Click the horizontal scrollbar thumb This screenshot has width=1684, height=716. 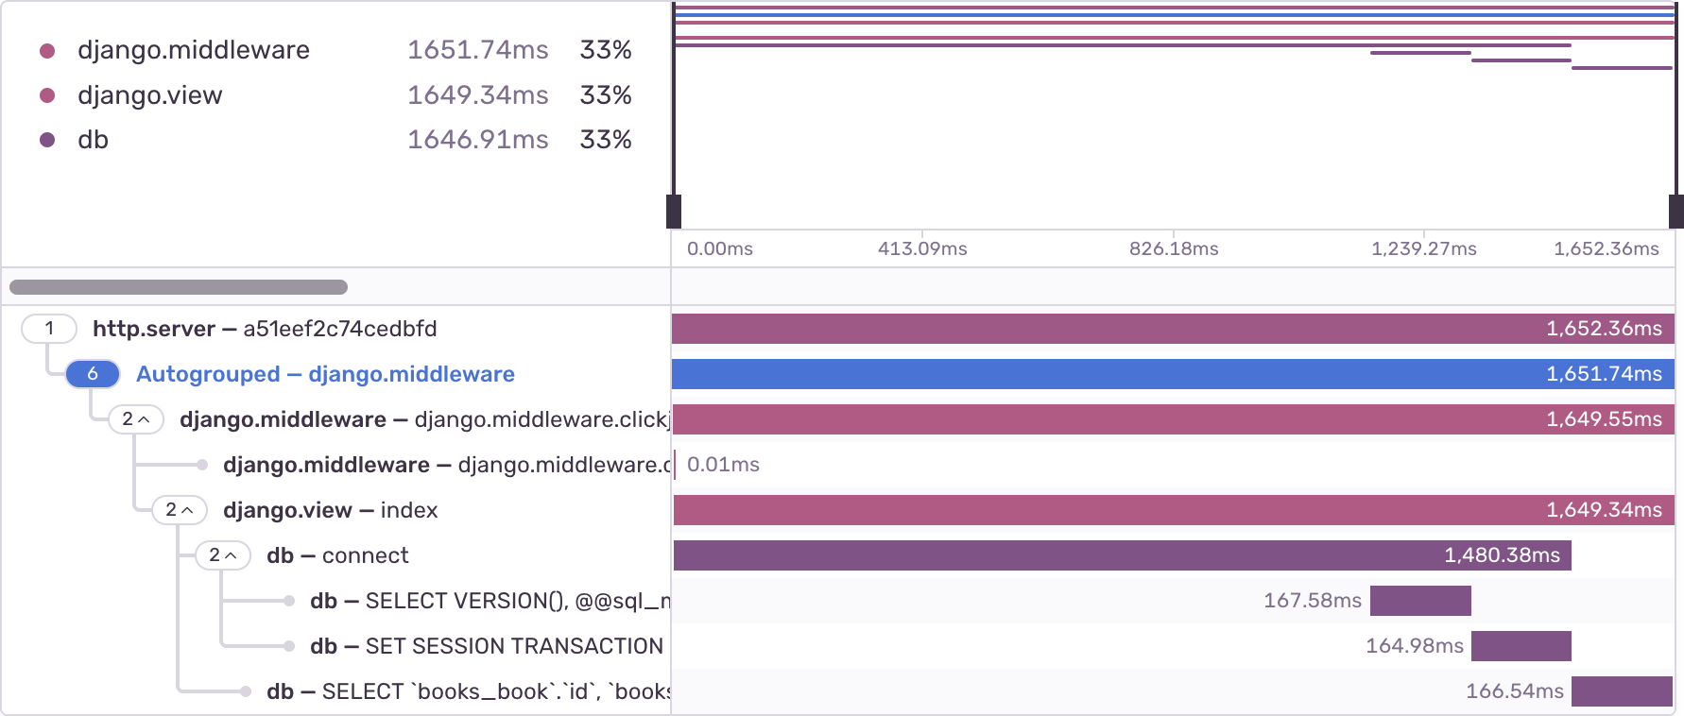click(x=179, y=287)
